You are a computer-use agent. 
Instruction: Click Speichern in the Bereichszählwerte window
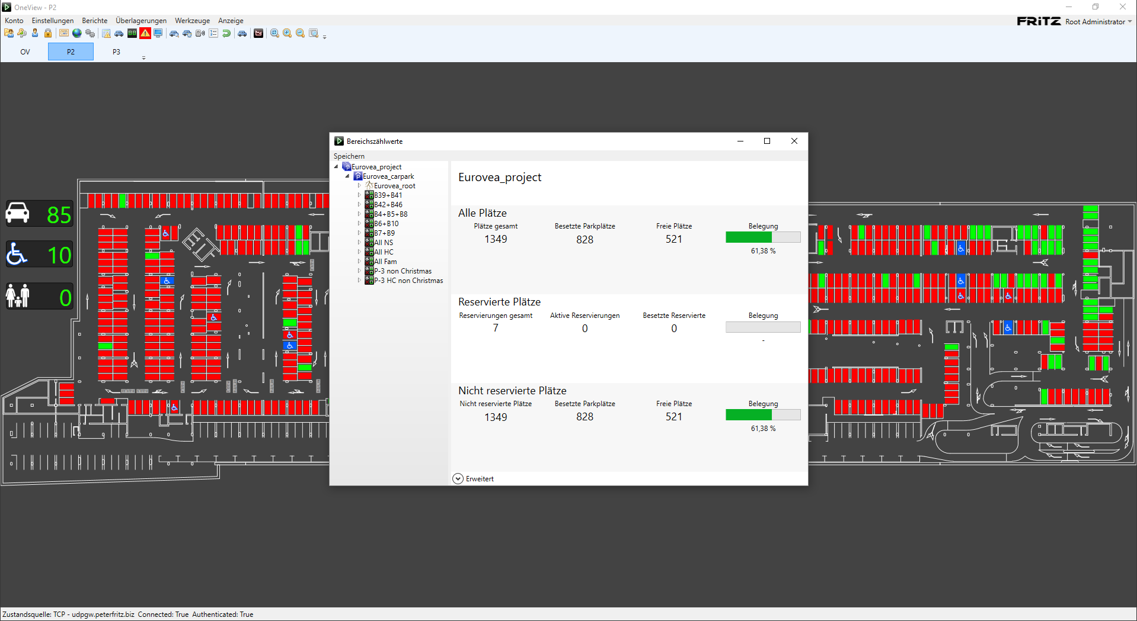point(349,156)
